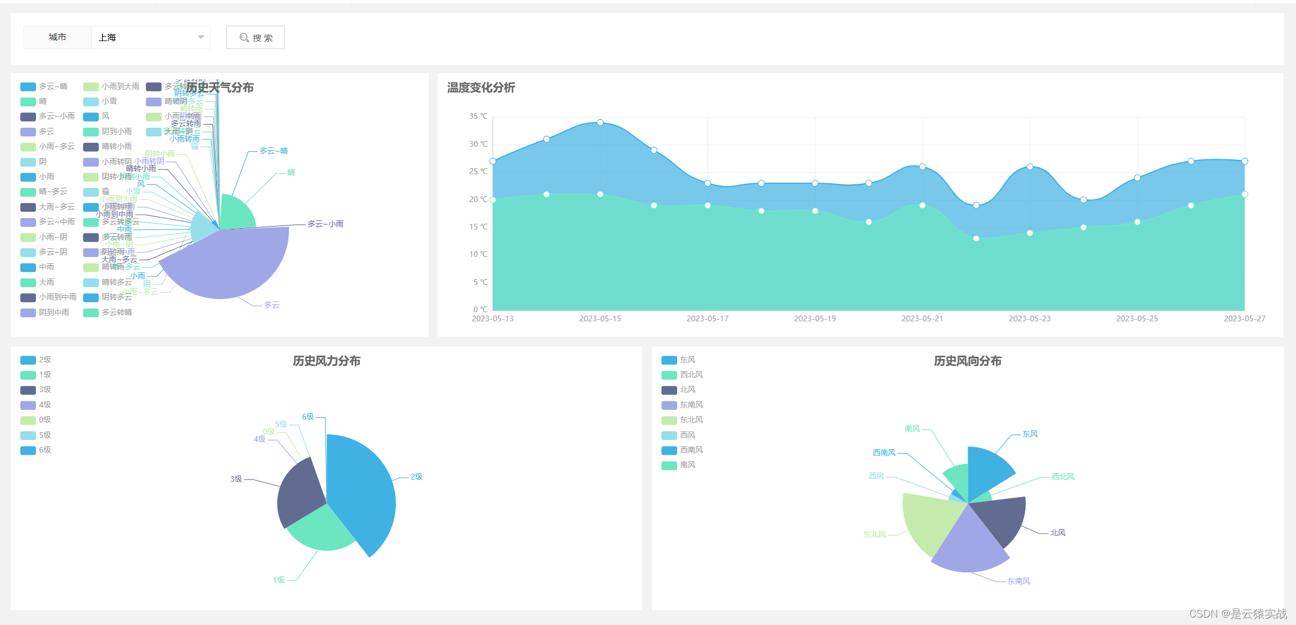Toggle the 1级 wind-force legend entry
This screenshot has width=1296, height=625.
tap(36, 374)
